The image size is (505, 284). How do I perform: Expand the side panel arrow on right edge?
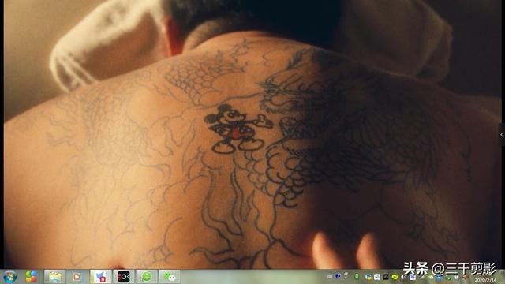tap(502, 135)
